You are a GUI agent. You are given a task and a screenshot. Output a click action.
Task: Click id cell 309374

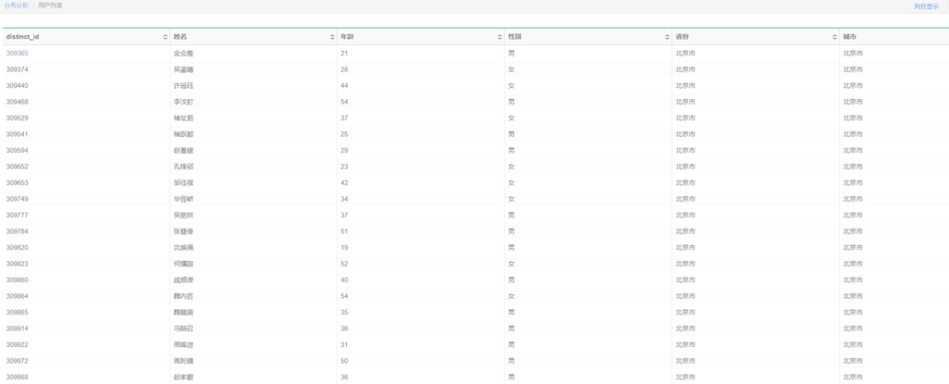click(17, 69)
